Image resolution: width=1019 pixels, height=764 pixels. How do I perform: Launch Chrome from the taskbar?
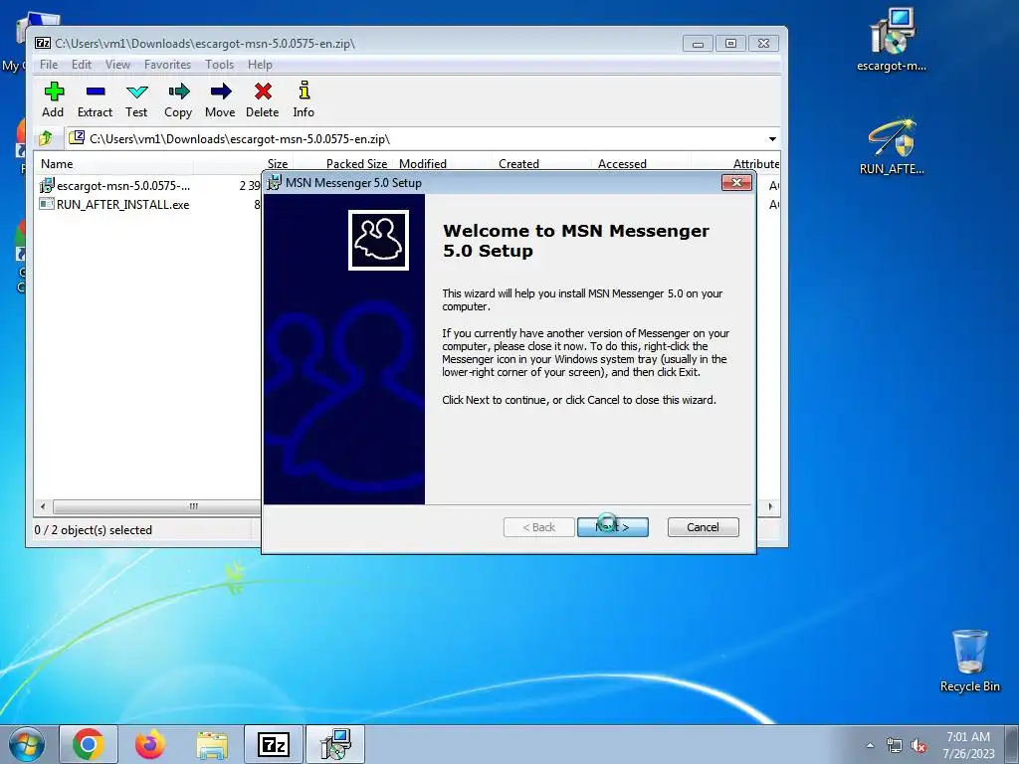[x=89, y=744]
